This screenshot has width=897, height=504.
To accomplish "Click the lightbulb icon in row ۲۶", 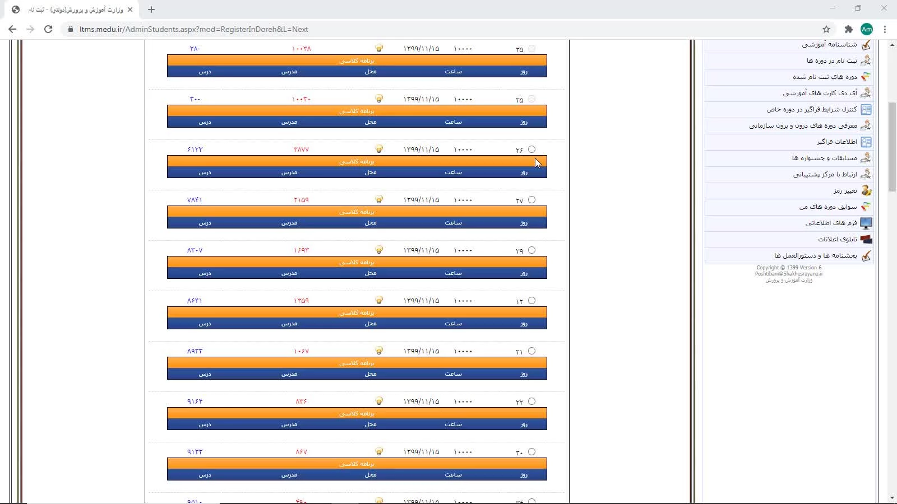I will coord(379,150).
